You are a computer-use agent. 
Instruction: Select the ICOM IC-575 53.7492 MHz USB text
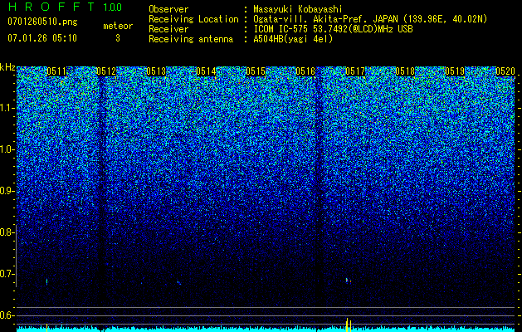(334, 29)
